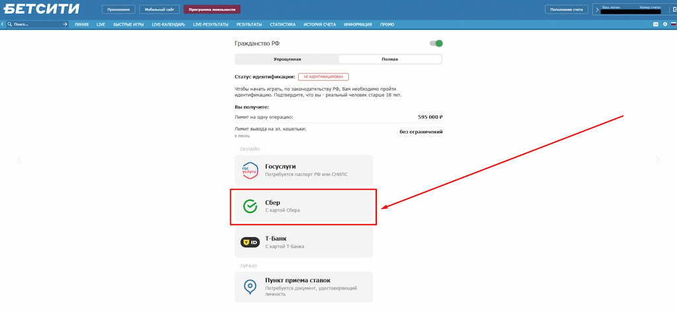Click the НЕ ИДЕНТИФИЦИРОВАН status badge
This screenshot has height=312, width=677.
pyautogui.click(x=323, y=77)
